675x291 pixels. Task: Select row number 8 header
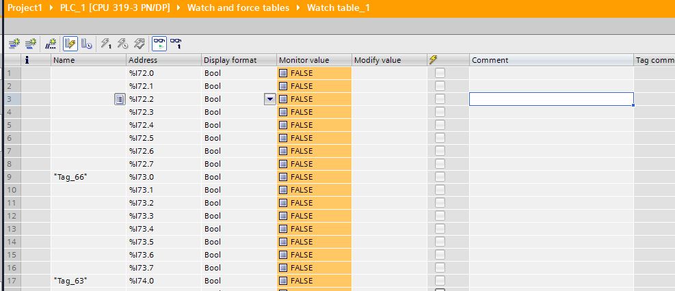point(12,164)
